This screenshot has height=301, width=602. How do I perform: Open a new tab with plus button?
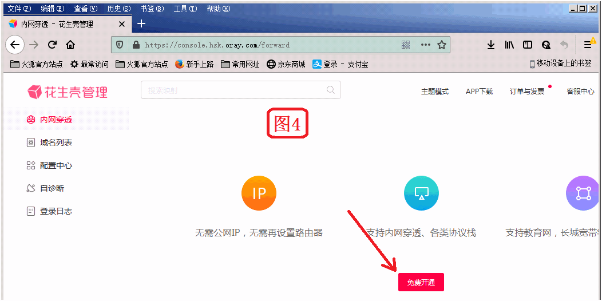(141, 24)
